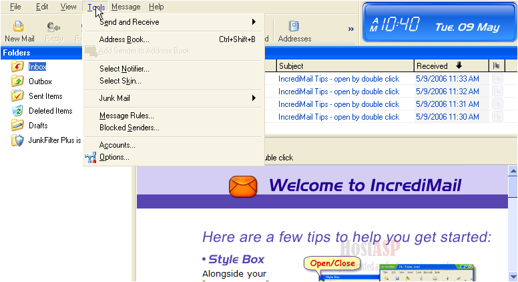518x282 pixels.
Task: Click the Folders panel header
Action: click(x=41, y=53)
